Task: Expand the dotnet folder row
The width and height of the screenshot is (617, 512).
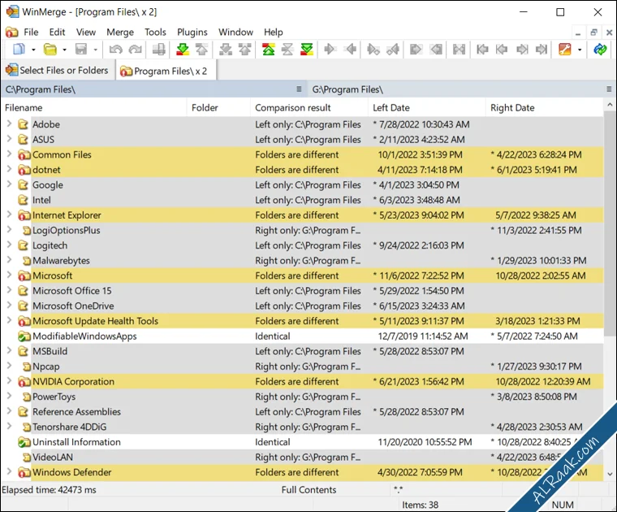Action: point(9,169)
